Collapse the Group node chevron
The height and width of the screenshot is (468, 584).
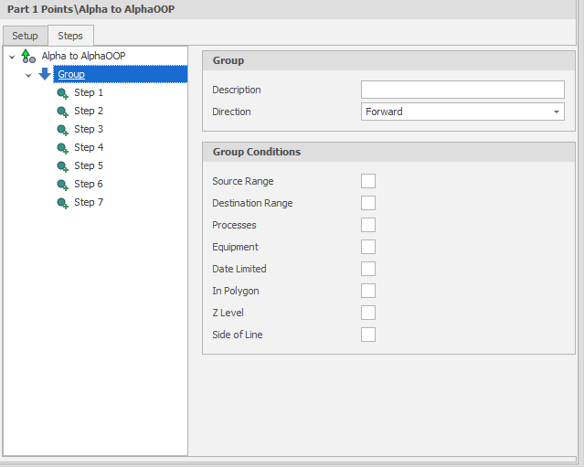[28, 75]
